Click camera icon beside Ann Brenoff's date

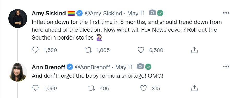[140, 66]
